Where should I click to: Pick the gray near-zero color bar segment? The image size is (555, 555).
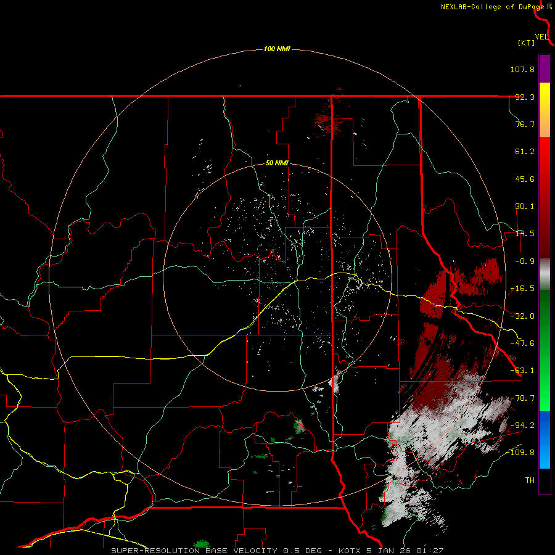[x=545, y=274]
